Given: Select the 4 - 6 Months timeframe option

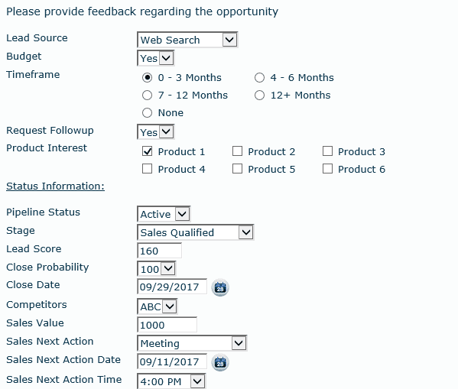Looking at the screenshot, I should click(x=259, y=78).
